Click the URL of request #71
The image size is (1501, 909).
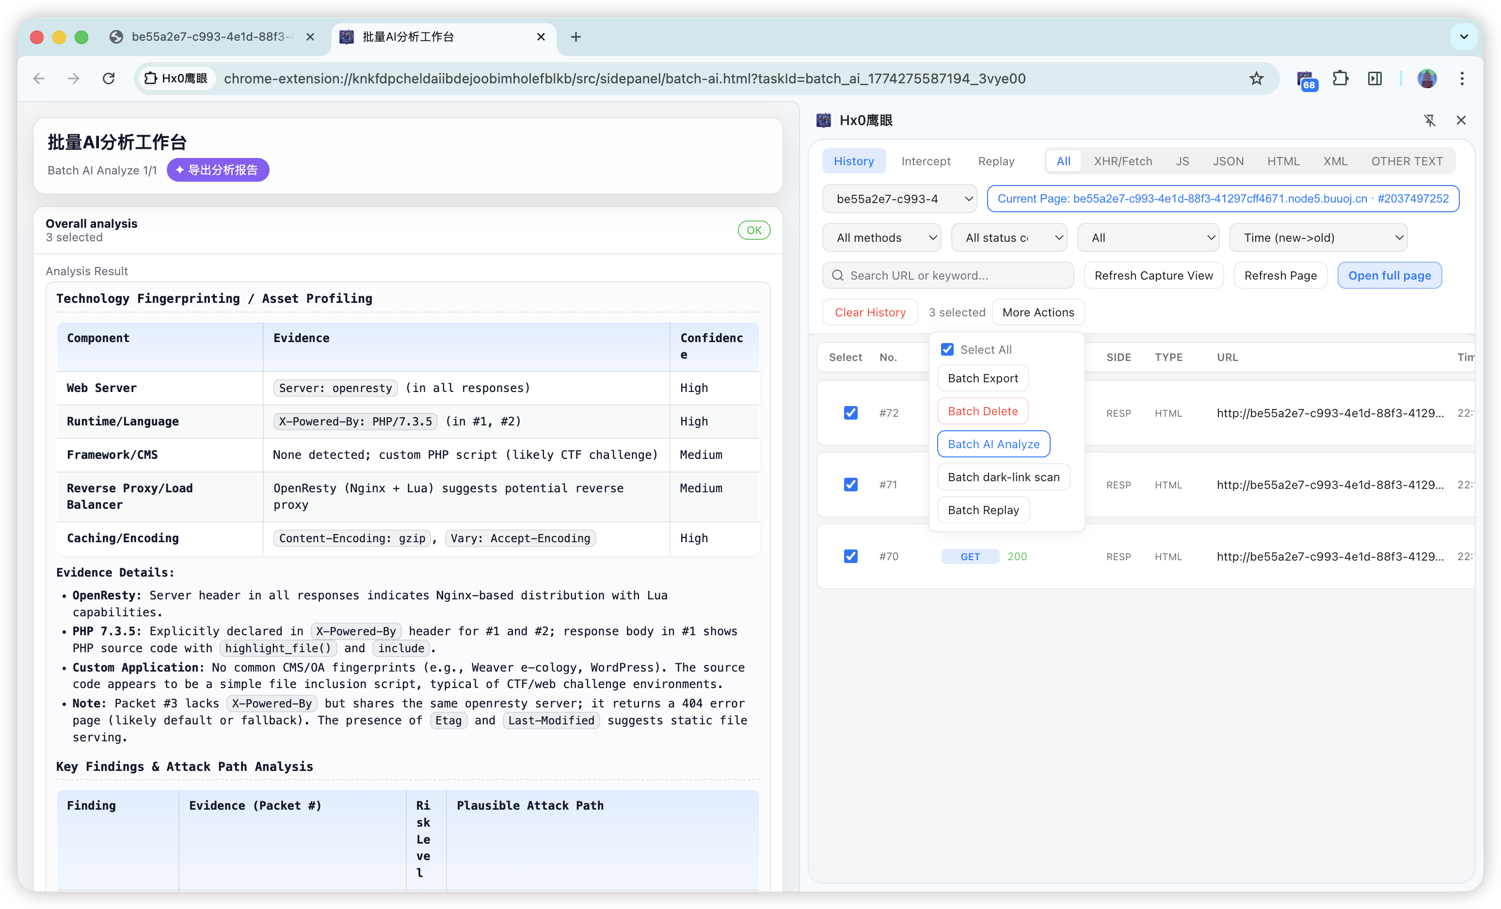(x=1330, y=485)
